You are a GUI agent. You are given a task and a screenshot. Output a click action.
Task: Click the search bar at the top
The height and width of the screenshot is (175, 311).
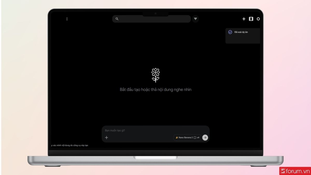(151, 19)
